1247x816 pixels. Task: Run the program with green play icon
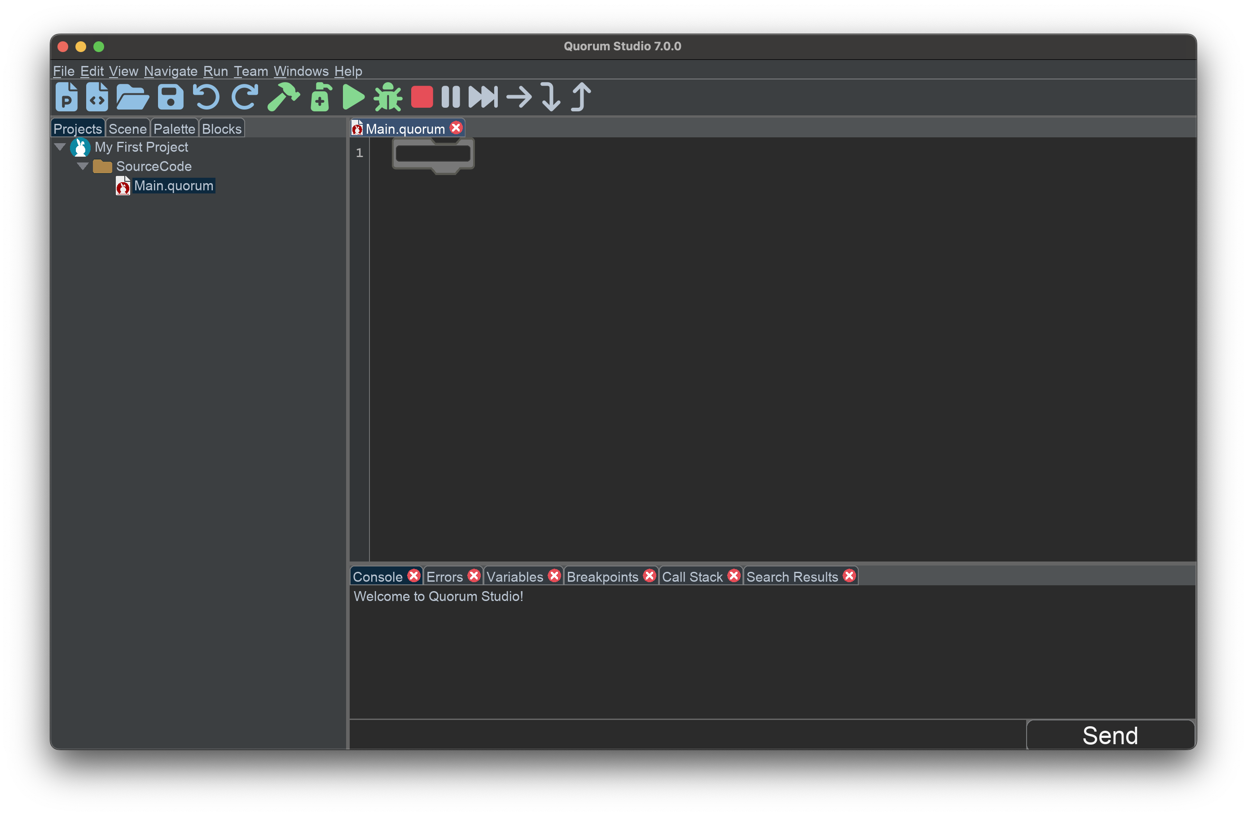click(x=354, y=97)
